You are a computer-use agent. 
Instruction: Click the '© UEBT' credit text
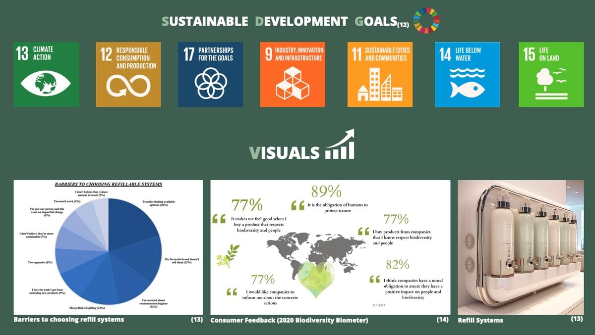coord(379,305)
